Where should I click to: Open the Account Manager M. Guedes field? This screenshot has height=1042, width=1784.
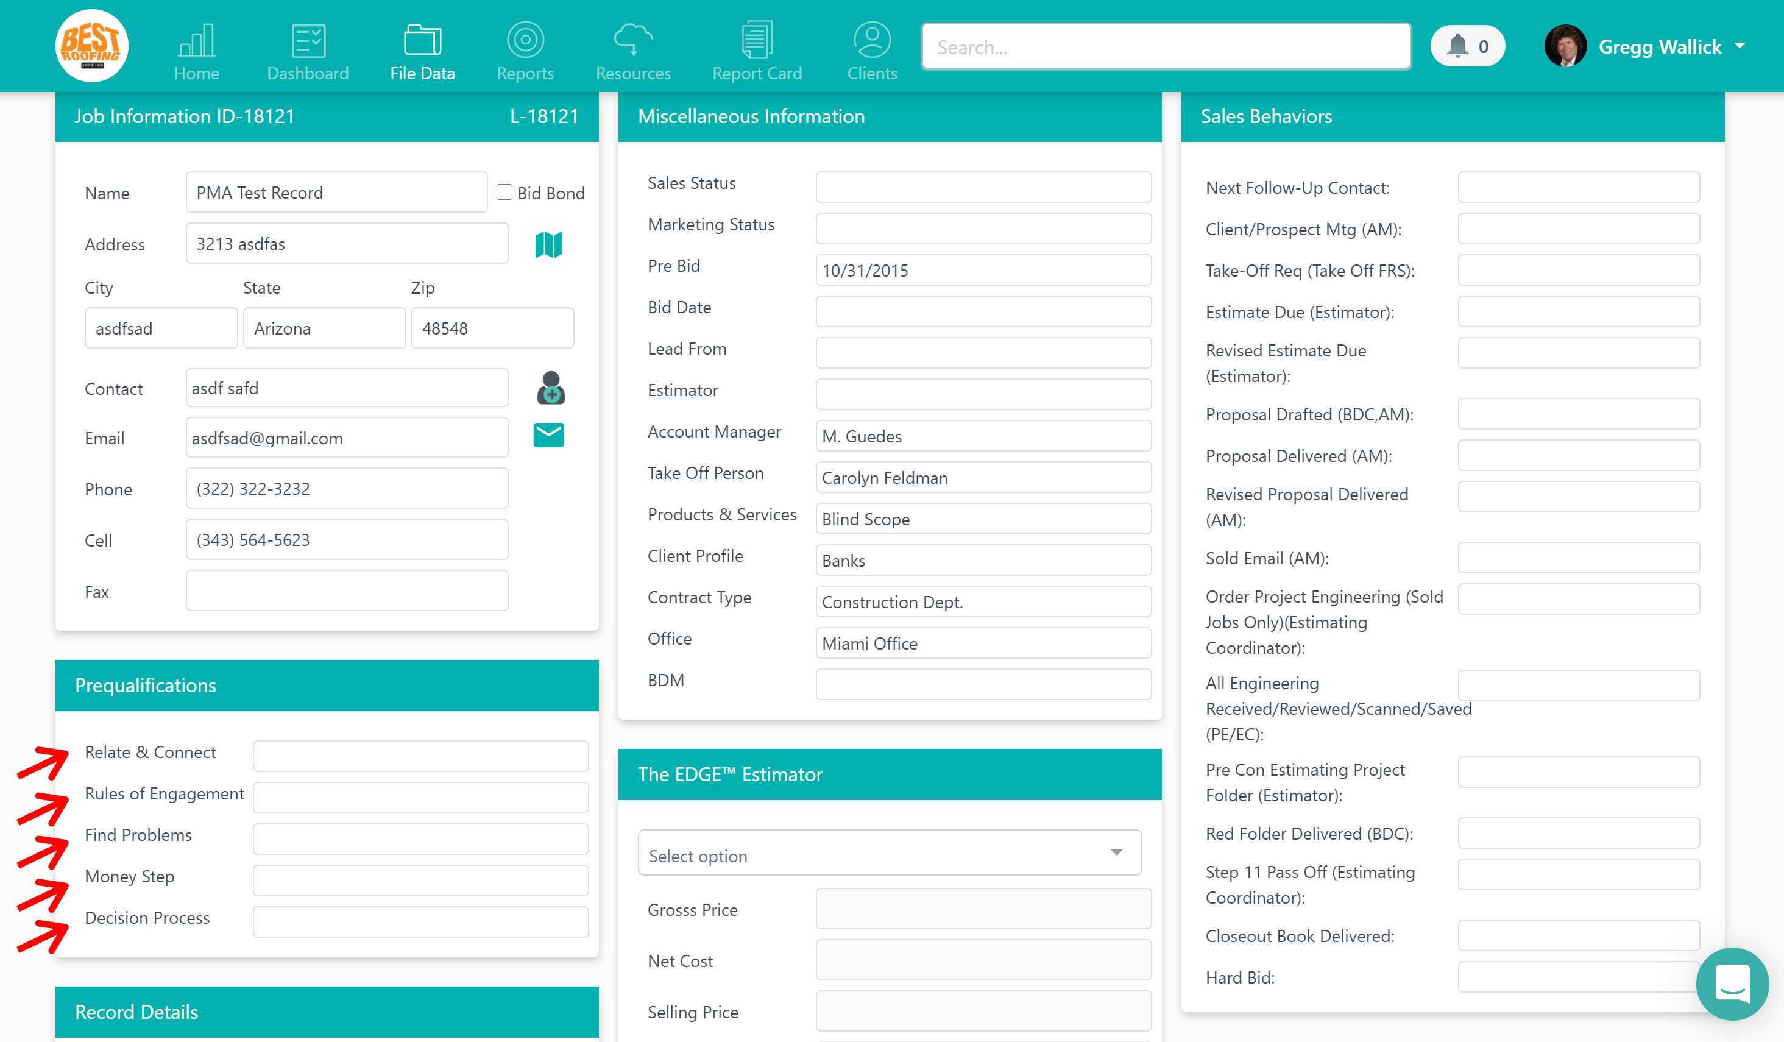click(x=983, y=436)
